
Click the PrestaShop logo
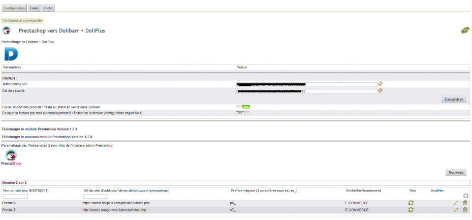click(x=11, y=158)
